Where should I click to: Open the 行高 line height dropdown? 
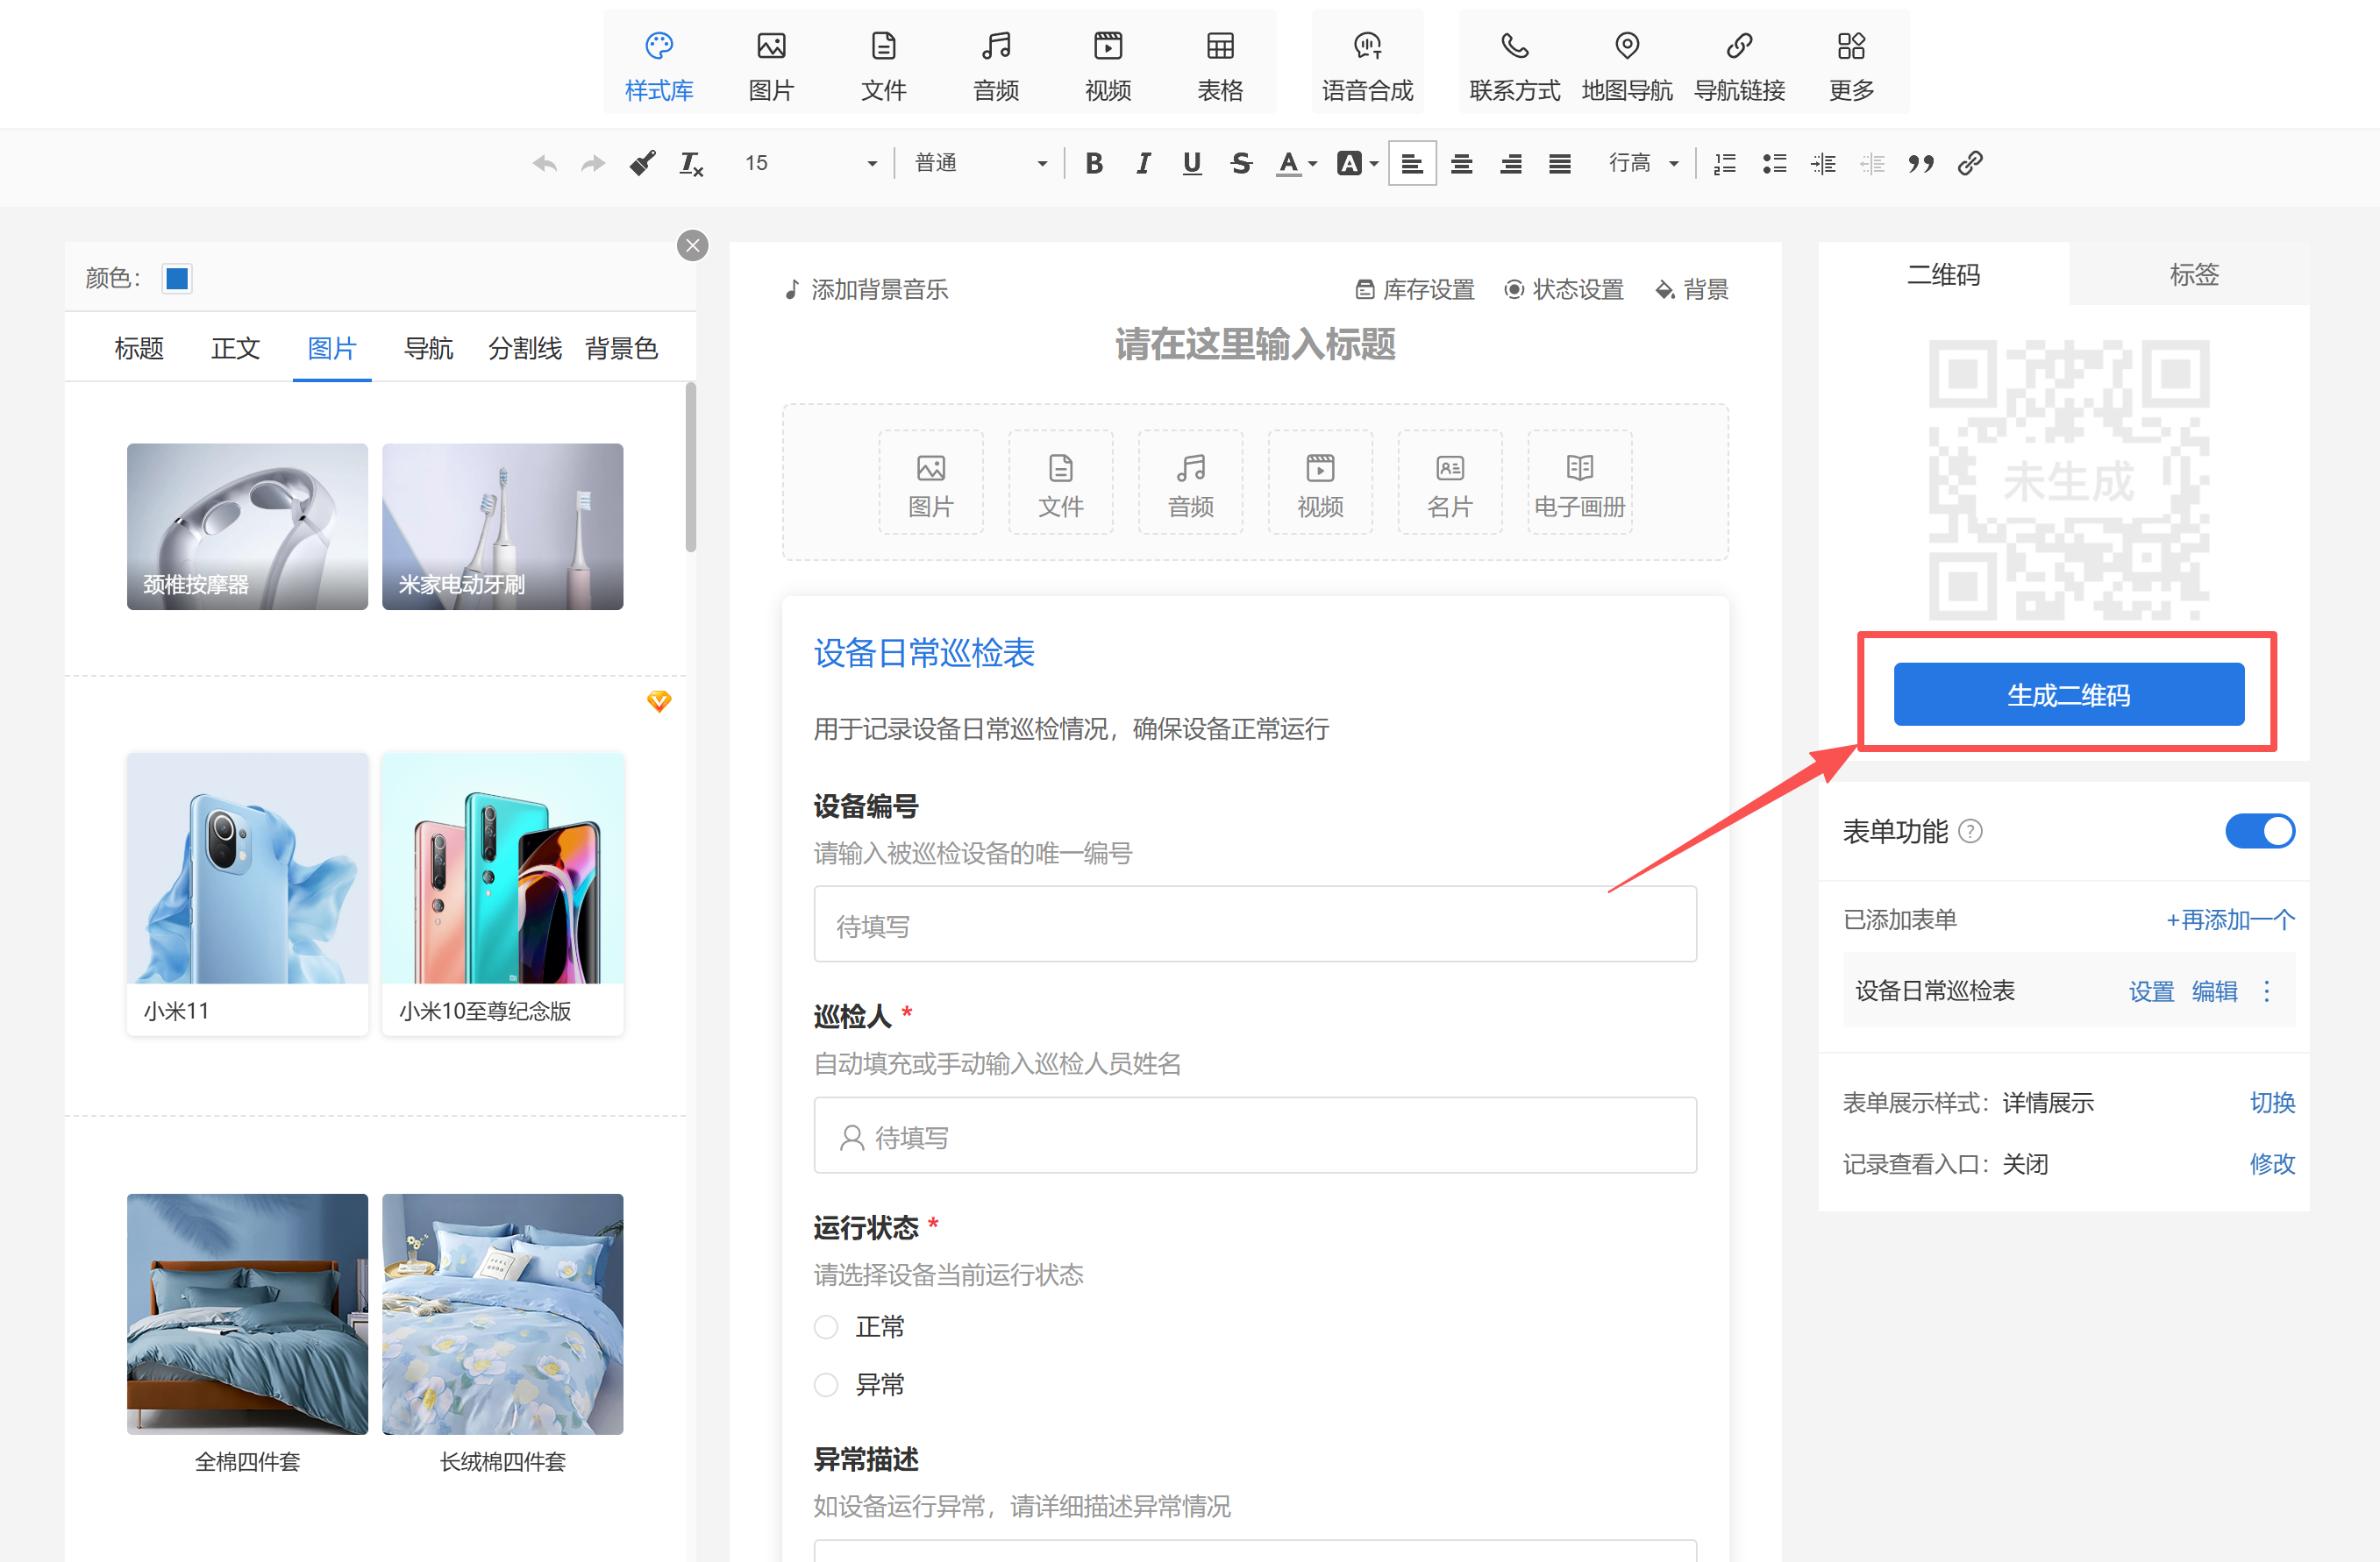(1643, 163)
